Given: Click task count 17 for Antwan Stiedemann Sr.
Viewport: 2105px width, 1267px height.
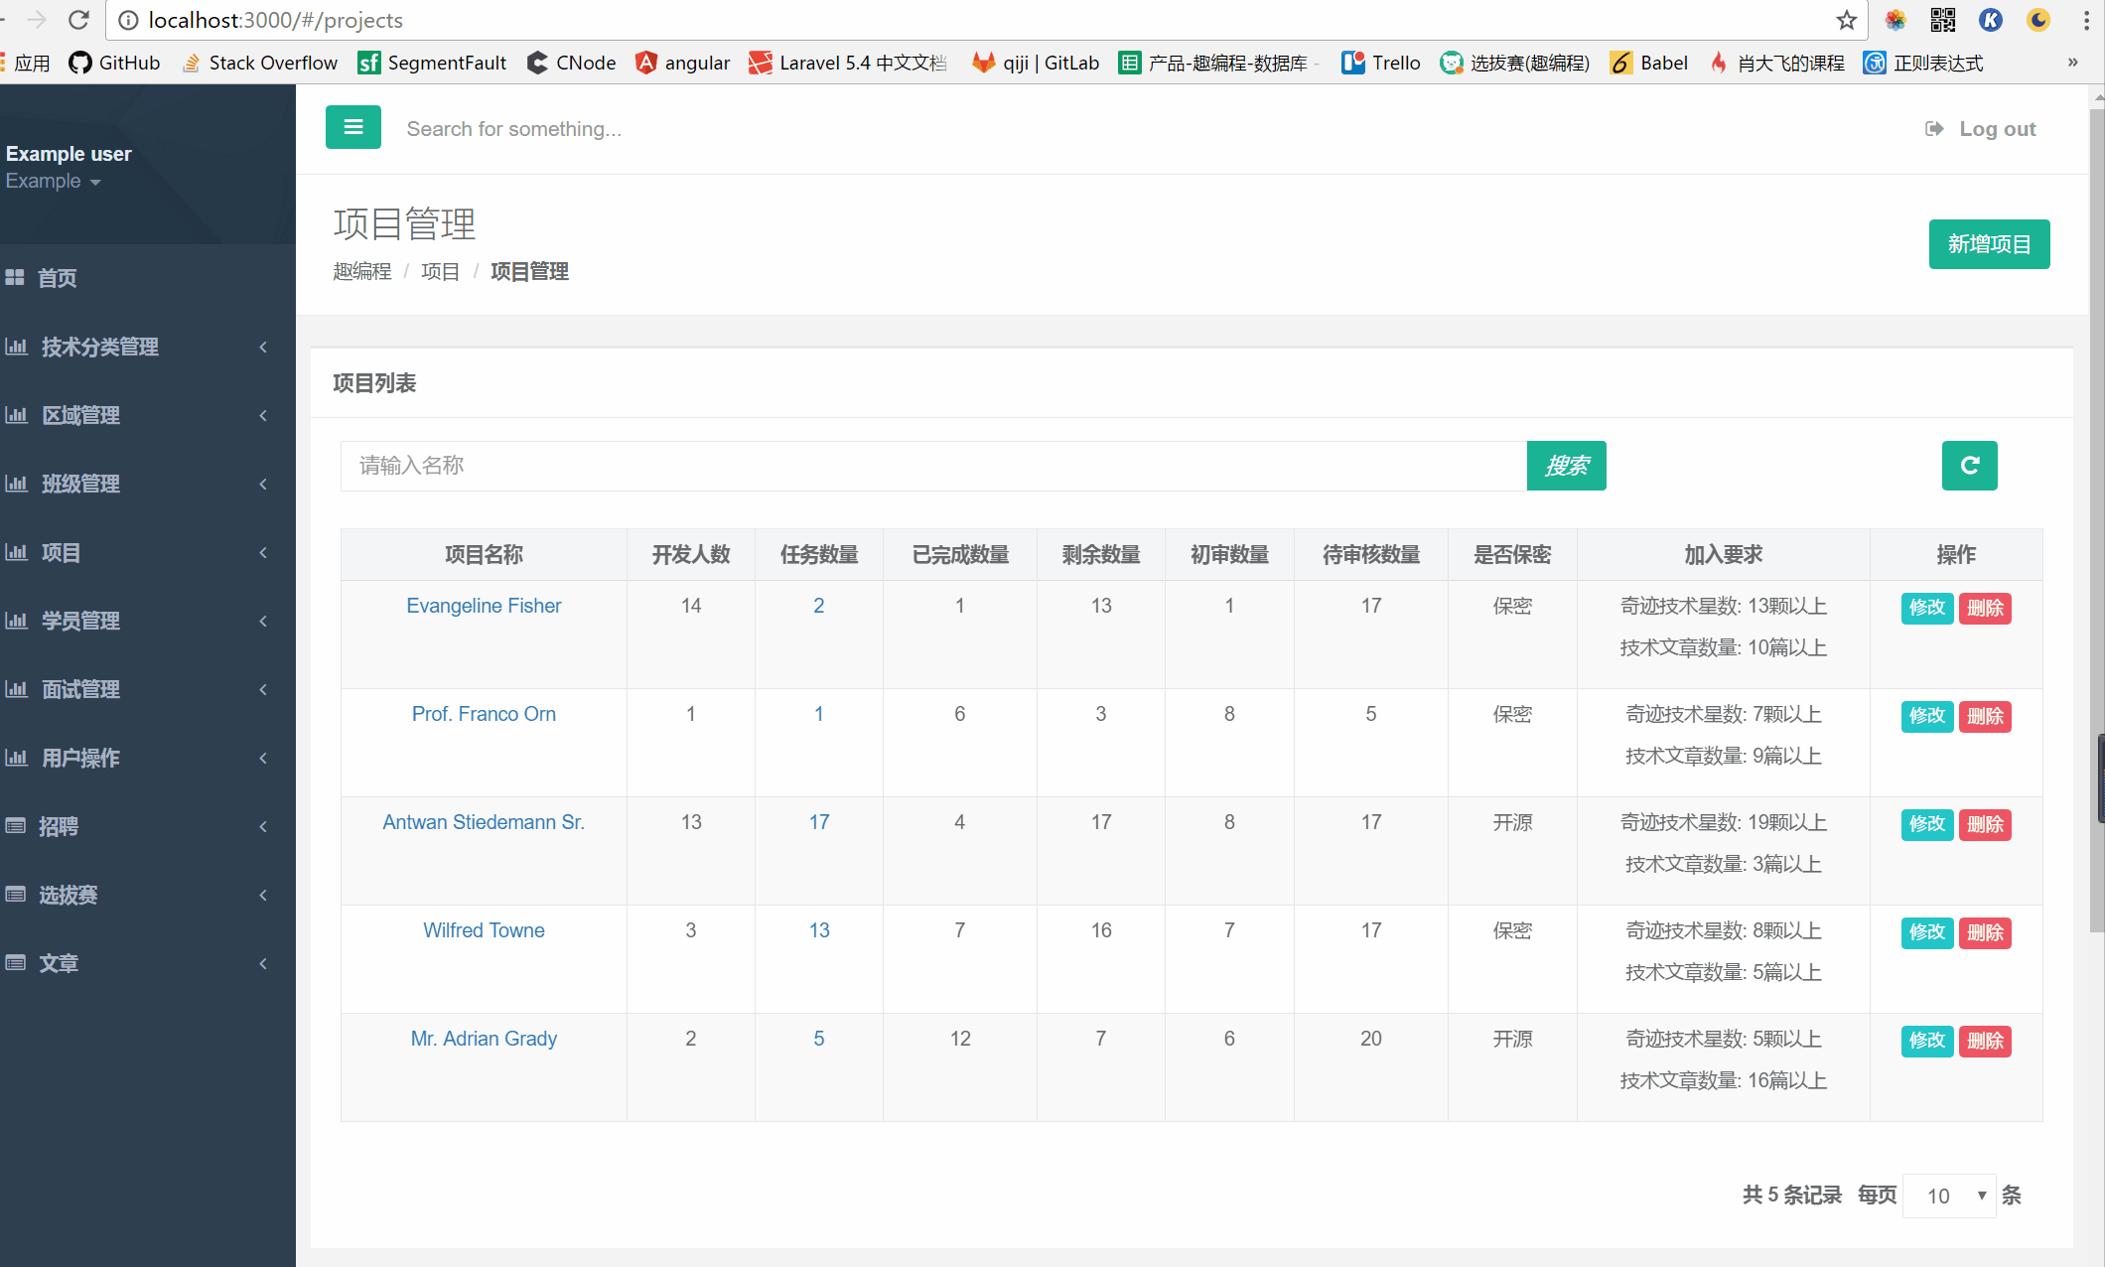Looking at the screenshot, I should 818,822.
